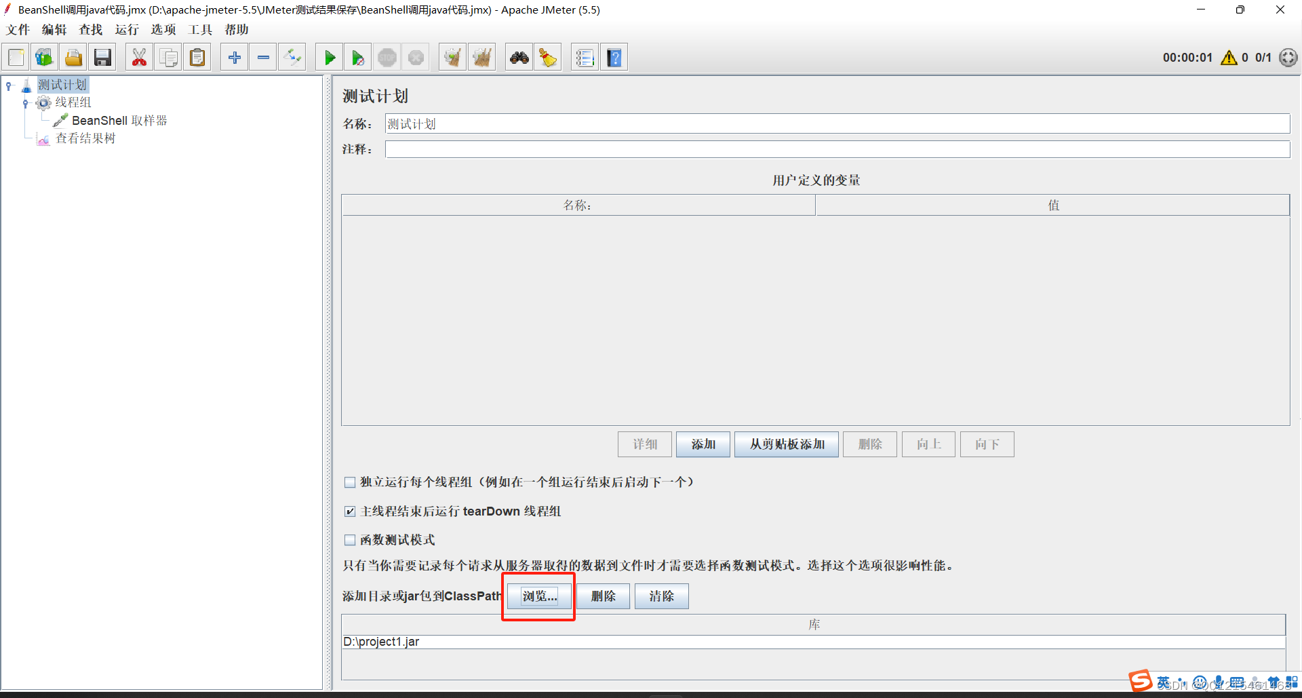Uncheck 主线程结束后运行 tearDown 线程组
The width and height of the screenshot is (1302, 698).
coord(350,511)
